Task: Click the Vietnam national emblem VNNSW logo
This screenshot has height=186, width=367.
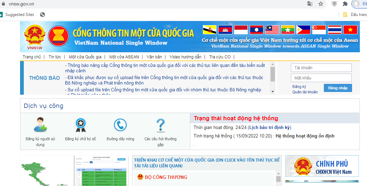Action: [35, 37]
